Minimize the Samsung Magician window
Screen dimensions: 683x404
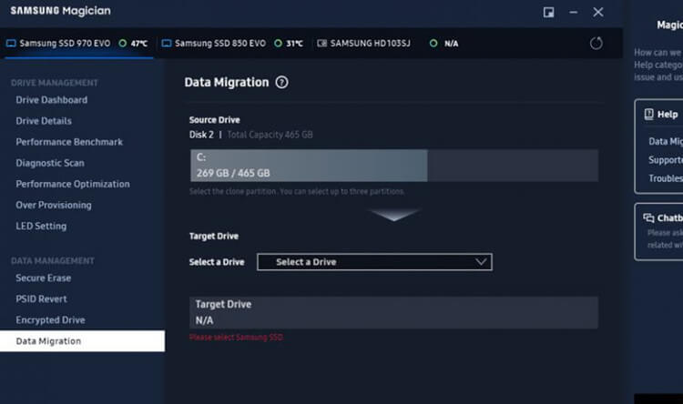click(573, 12)
